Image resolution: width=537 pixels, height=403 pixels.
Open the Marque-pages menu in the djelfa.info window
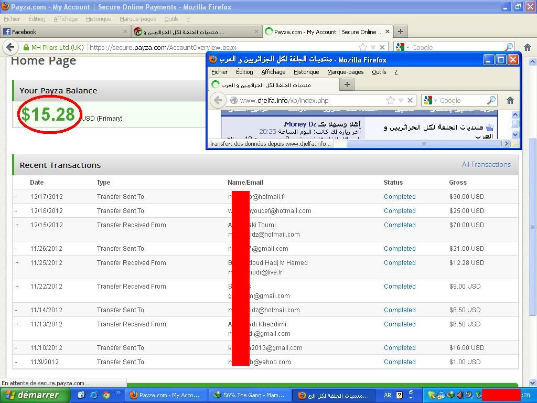pos(345,72)
